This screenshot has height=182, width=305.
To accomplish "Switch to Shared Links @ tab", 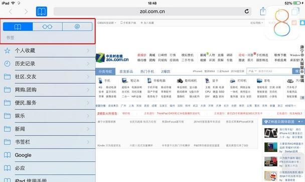I will [77, 26].
